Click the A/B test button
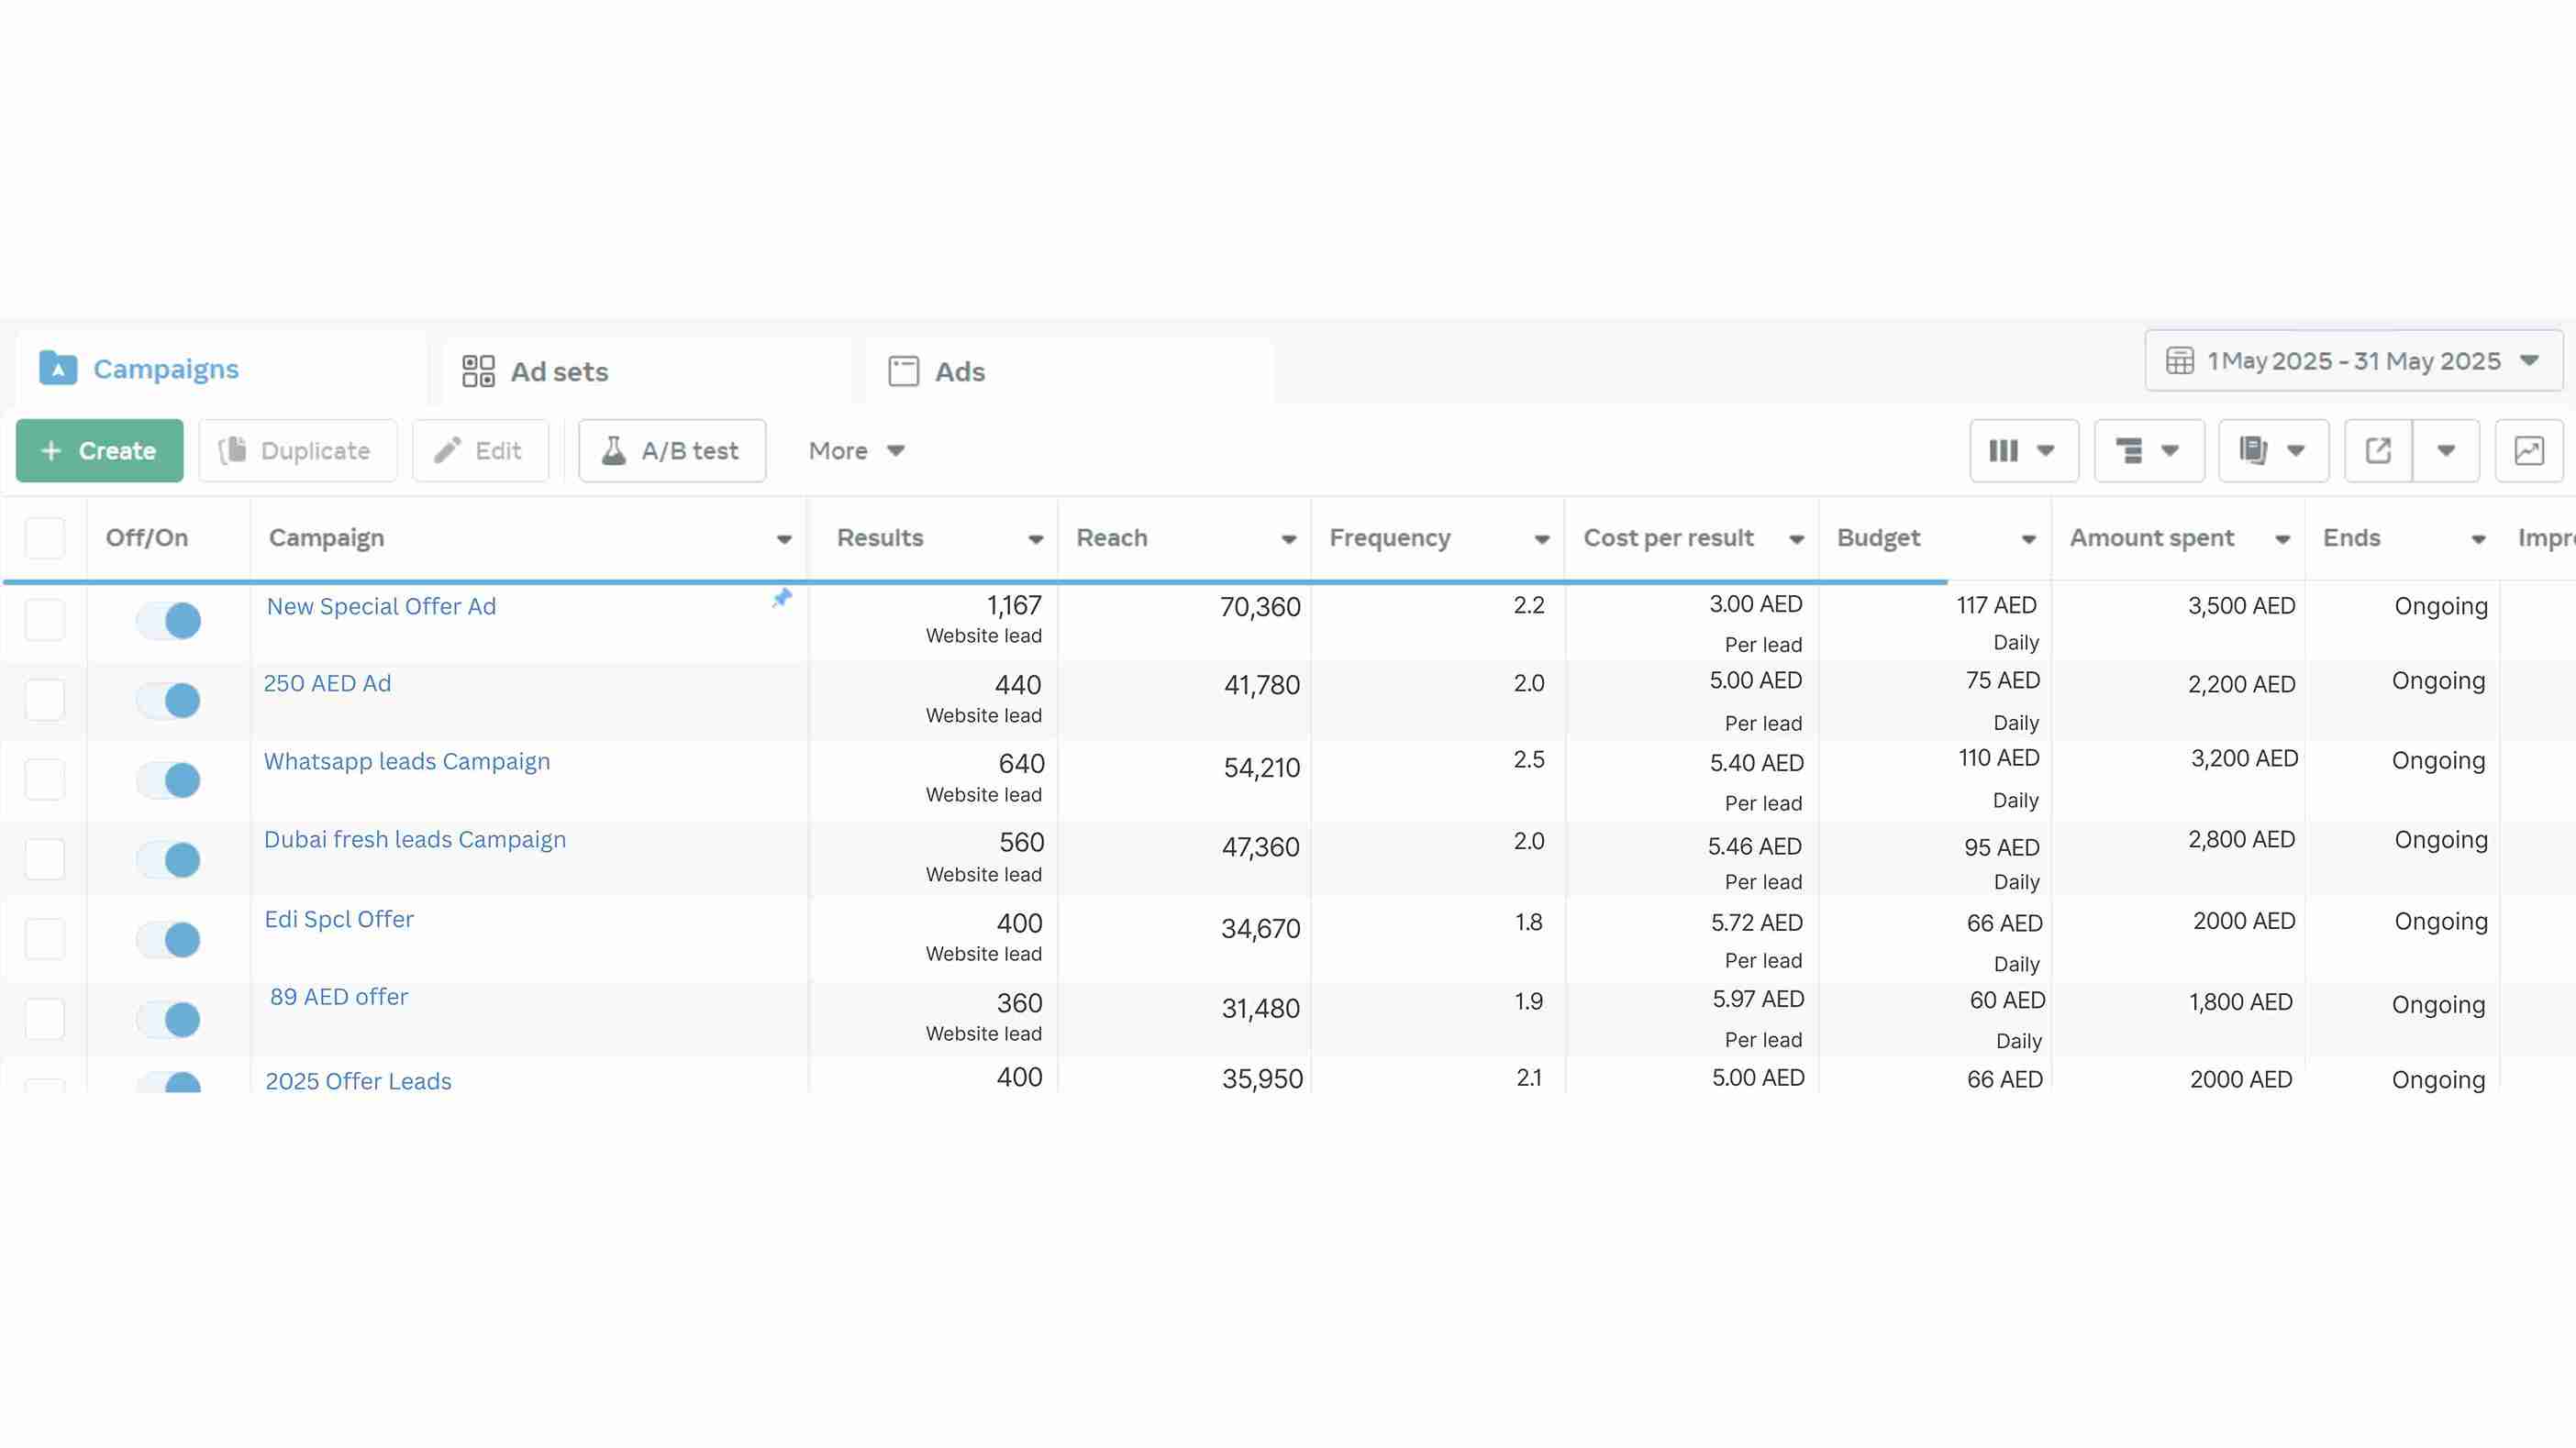This screenshot has width=2576, height=1448. [672, 450]
